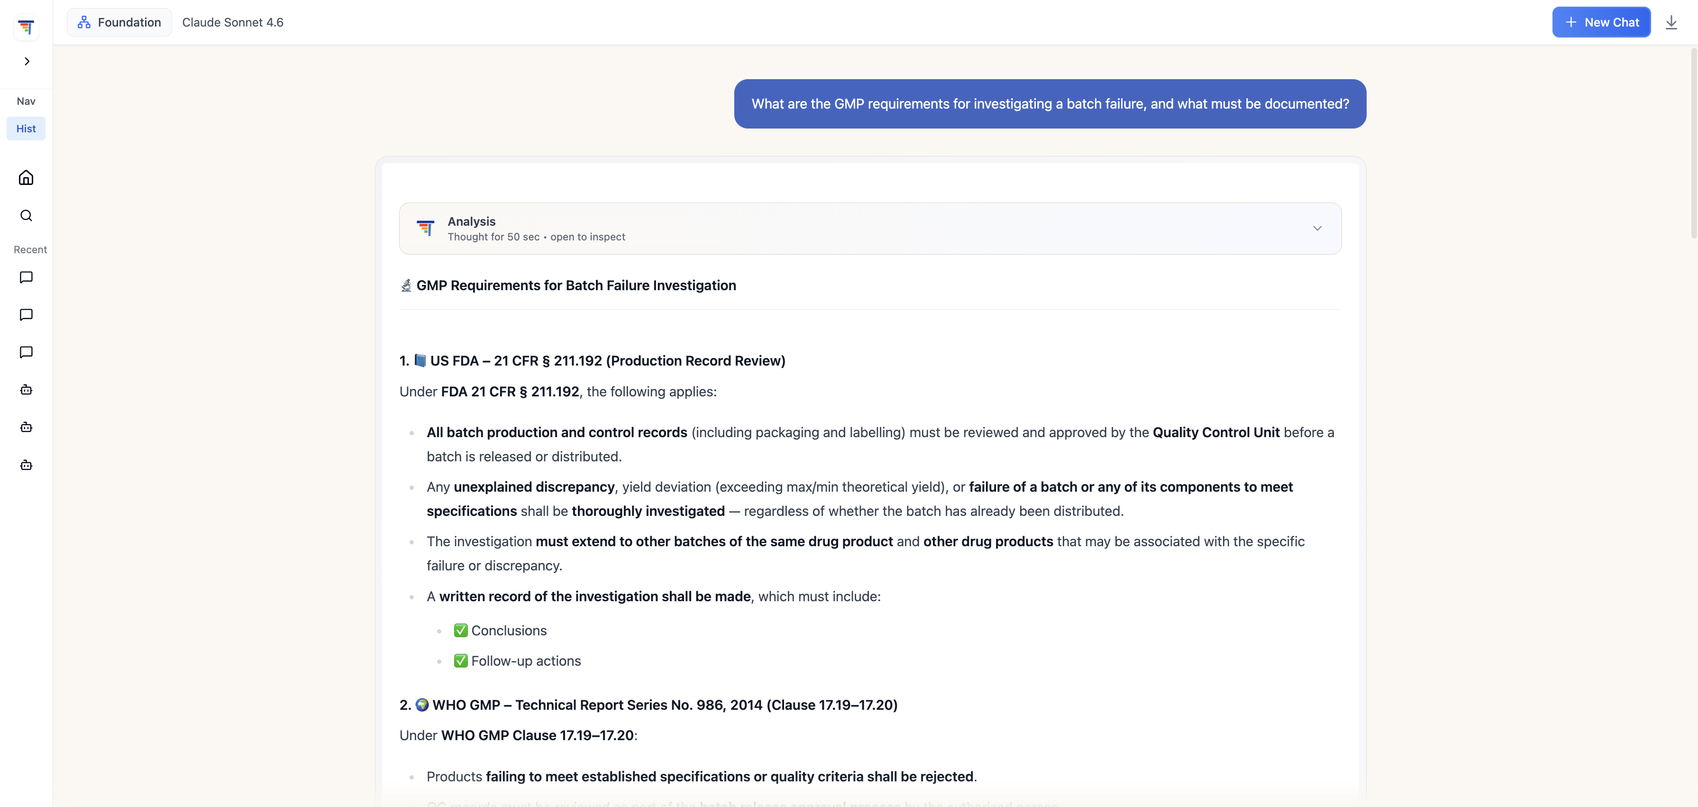Click 'Under WHO GMP Clause 17.19–17.20' line
This screenshot has width=1698, height=807.
click(518, 735)
